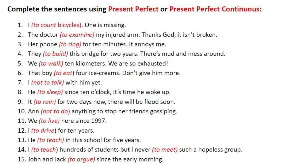Click 'Complete the sentences using' in the title

57,9
